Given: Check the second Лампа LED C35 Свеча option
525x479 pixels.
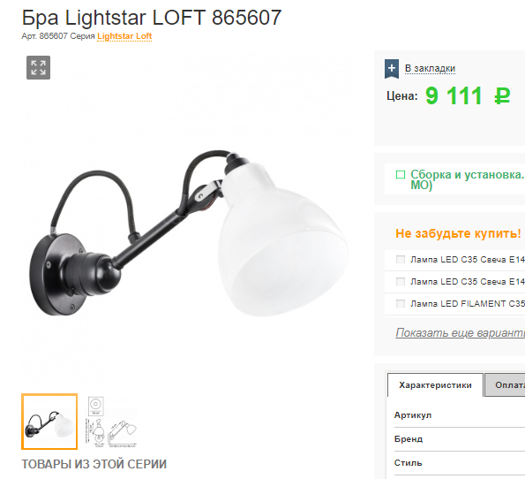Looking at the screenshot, I should click(x=401, y=281).
